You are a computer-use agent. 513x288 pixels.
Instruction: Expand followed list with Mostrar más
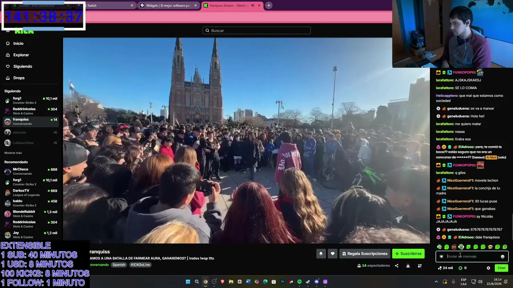click(x=13, y=153)
